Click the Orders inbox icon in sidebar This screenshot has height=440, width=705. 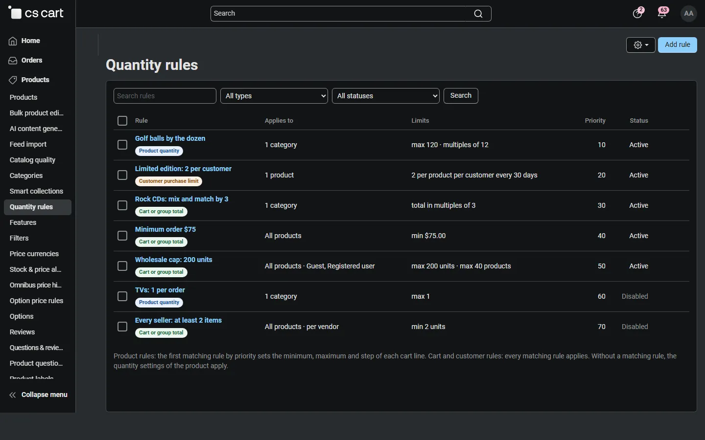point(13,61)
